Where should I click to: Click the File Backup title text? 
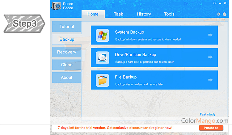(126, 77)
